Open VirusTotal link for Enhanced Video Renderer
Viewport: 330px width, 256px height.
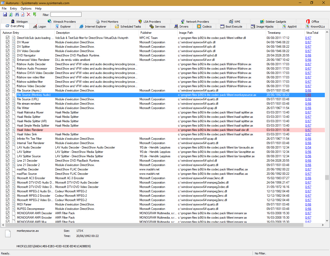click(308, 60)
